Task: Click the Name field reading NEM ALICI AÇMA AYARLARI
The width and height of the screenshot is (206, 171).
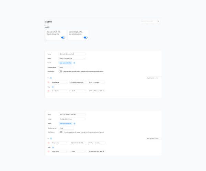Action: coord(72,54)
